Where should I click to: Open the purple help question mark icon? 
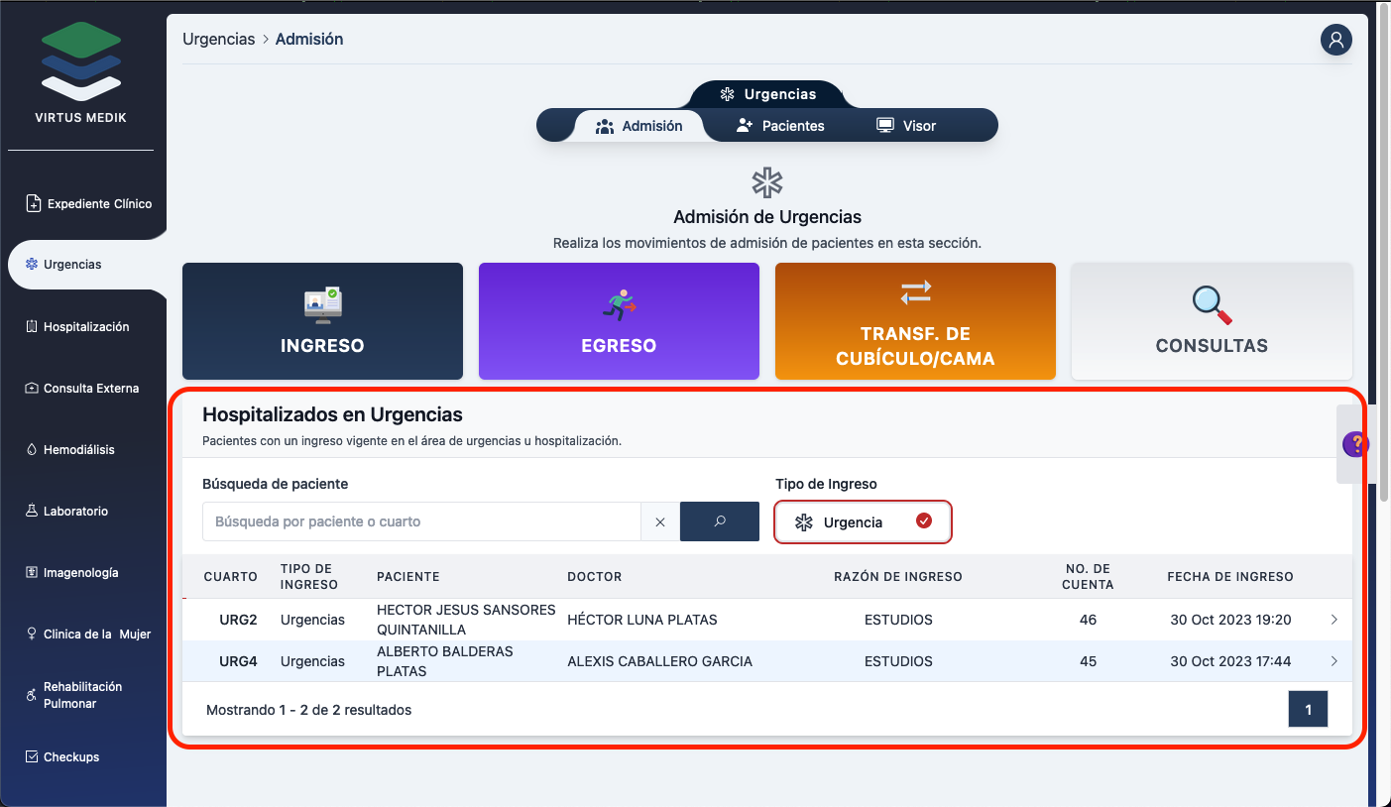[x=1354, y=444]
